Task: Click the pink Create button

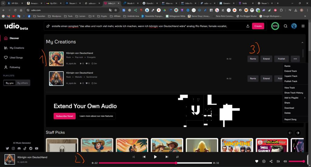Action: (x=258, y=26)
